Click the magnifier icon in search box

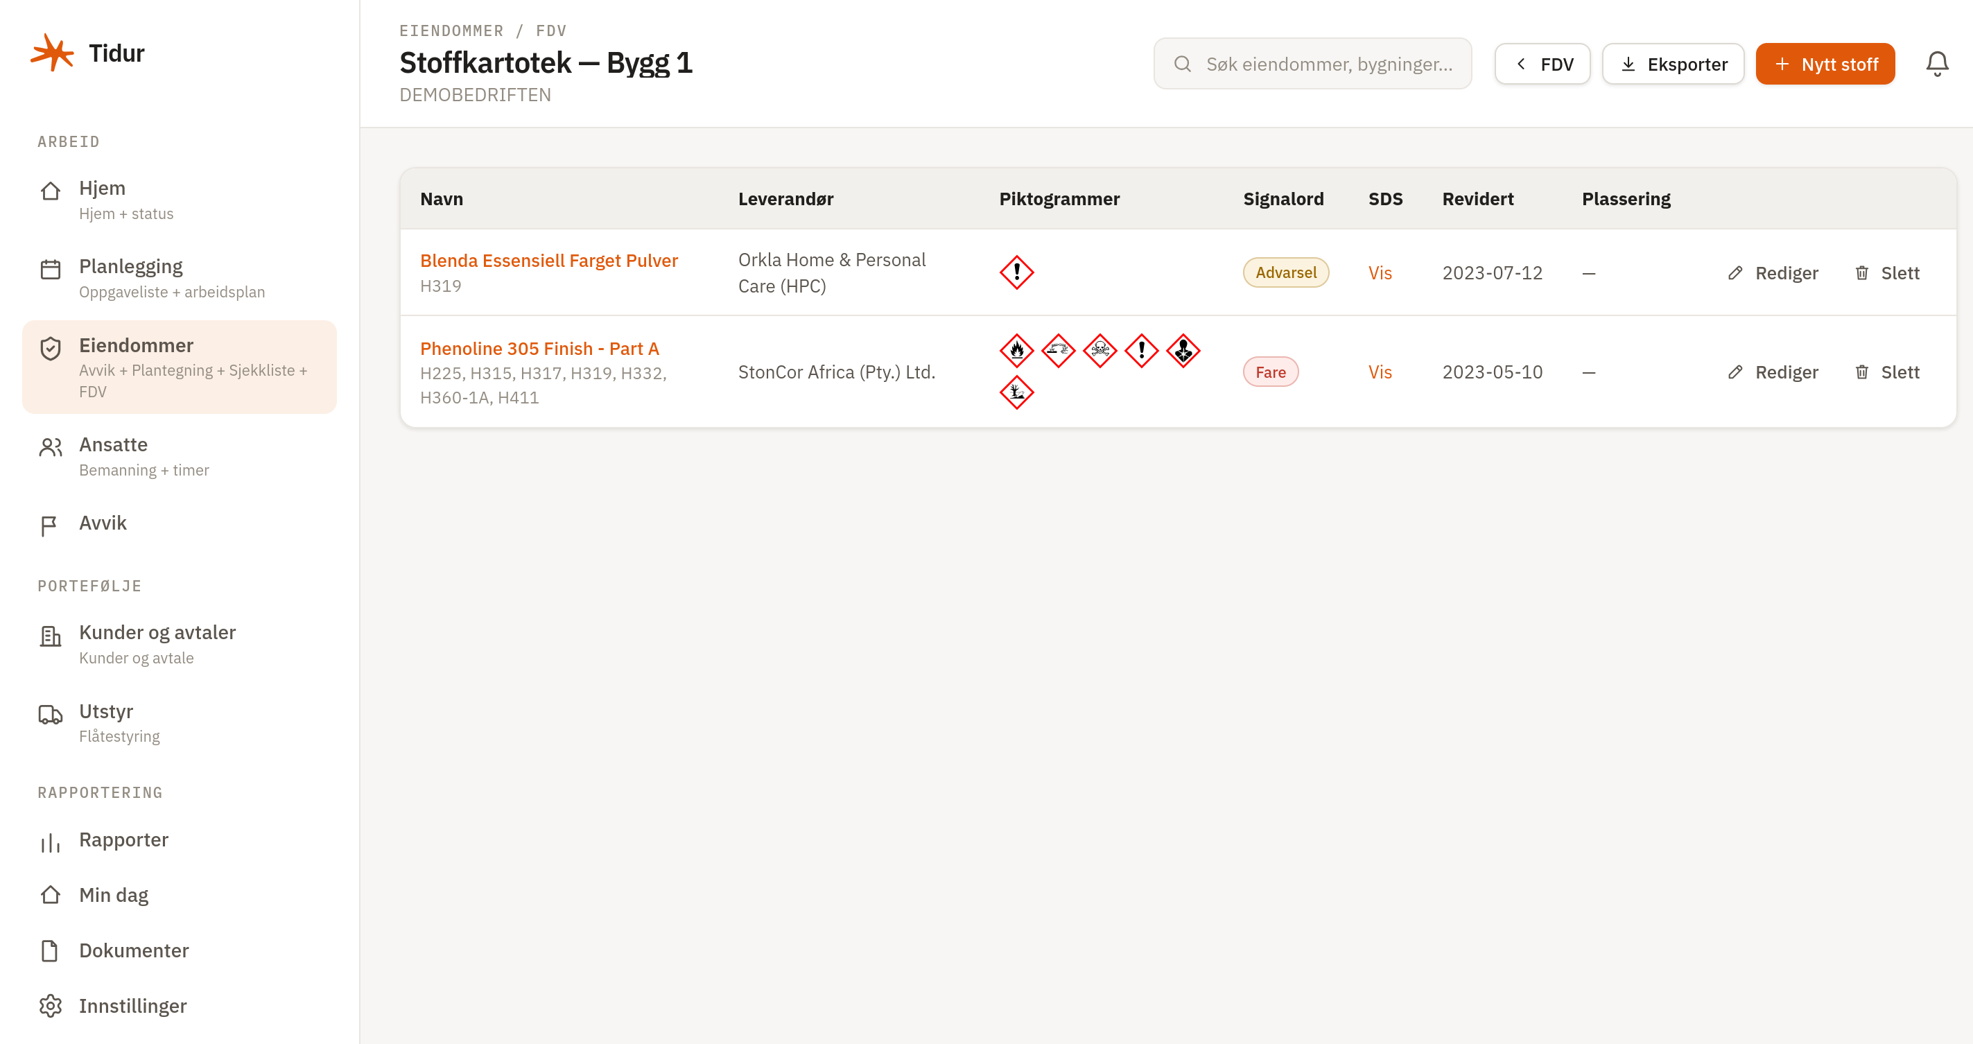click(1183, 64)
